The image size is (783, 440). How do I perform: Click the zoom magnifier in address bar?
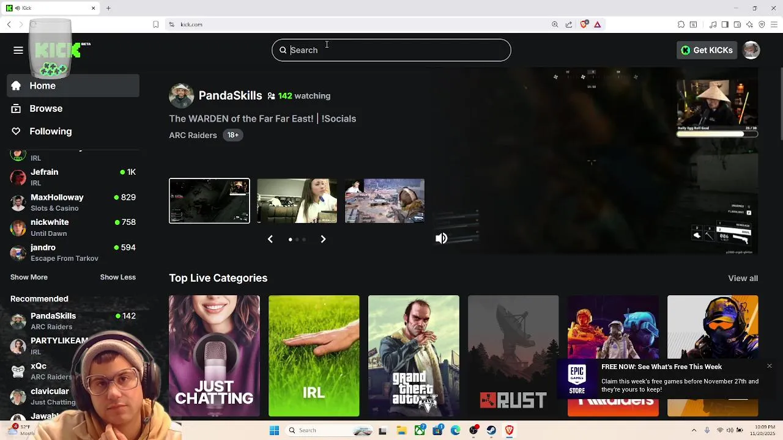pyautogui.click(x=555, y=24)
